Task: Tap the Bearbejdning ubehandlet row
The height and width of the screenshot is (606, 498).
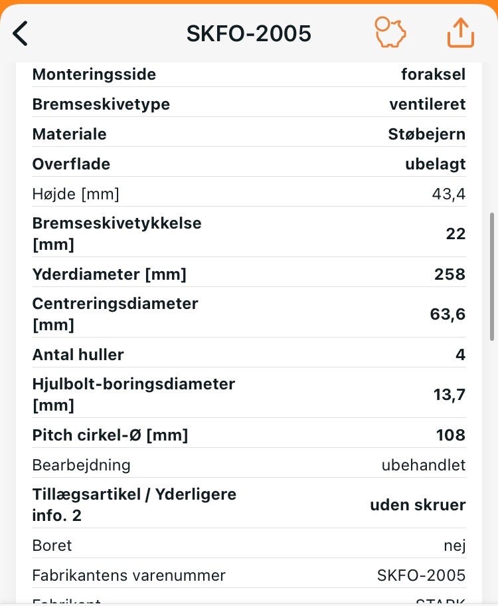Action: pos(249,465)
